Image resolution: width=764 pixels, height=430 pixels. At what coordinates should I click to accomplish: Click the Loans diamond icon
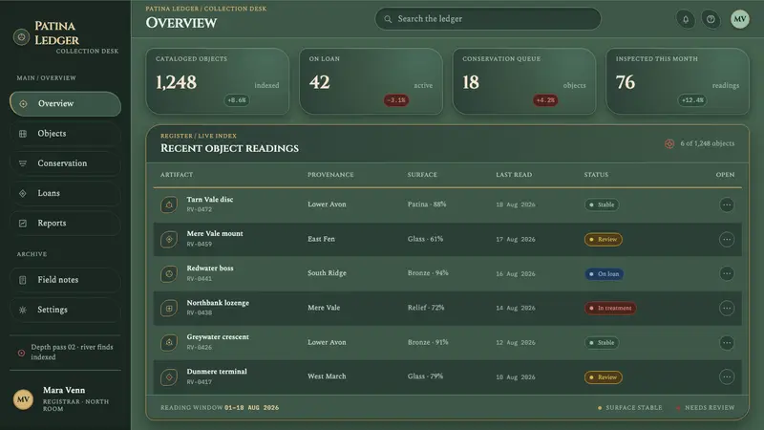(23, 193)
